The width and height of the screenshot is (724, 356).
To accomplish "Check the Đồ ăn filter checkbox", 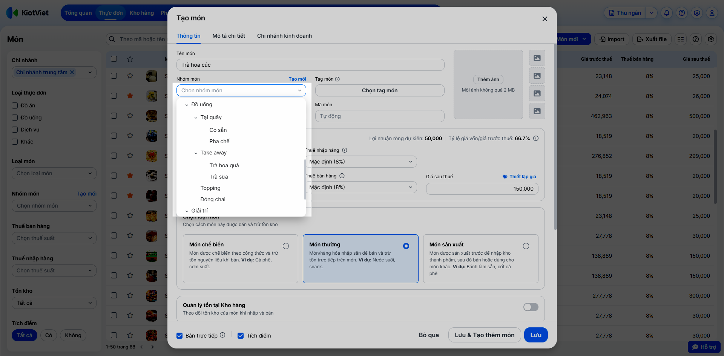I will [x=15, y=105].
